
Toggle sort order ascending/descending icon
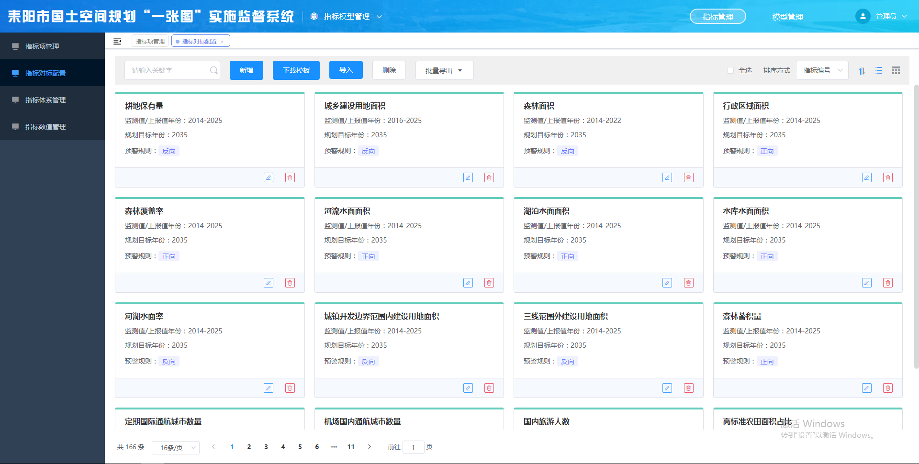(862, 71)
